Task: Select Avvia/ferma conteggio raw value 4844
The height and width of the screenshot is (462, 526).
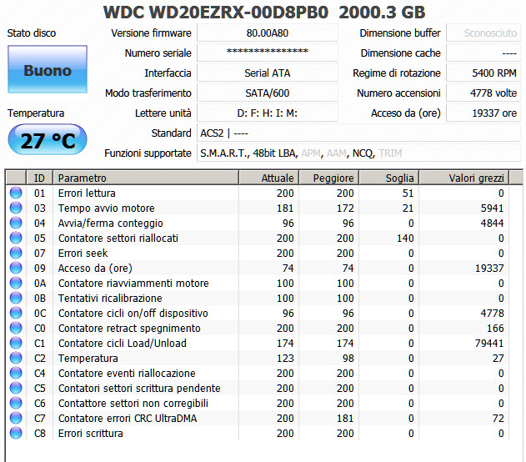Action: pyautogui.click(x=492, y=223)
